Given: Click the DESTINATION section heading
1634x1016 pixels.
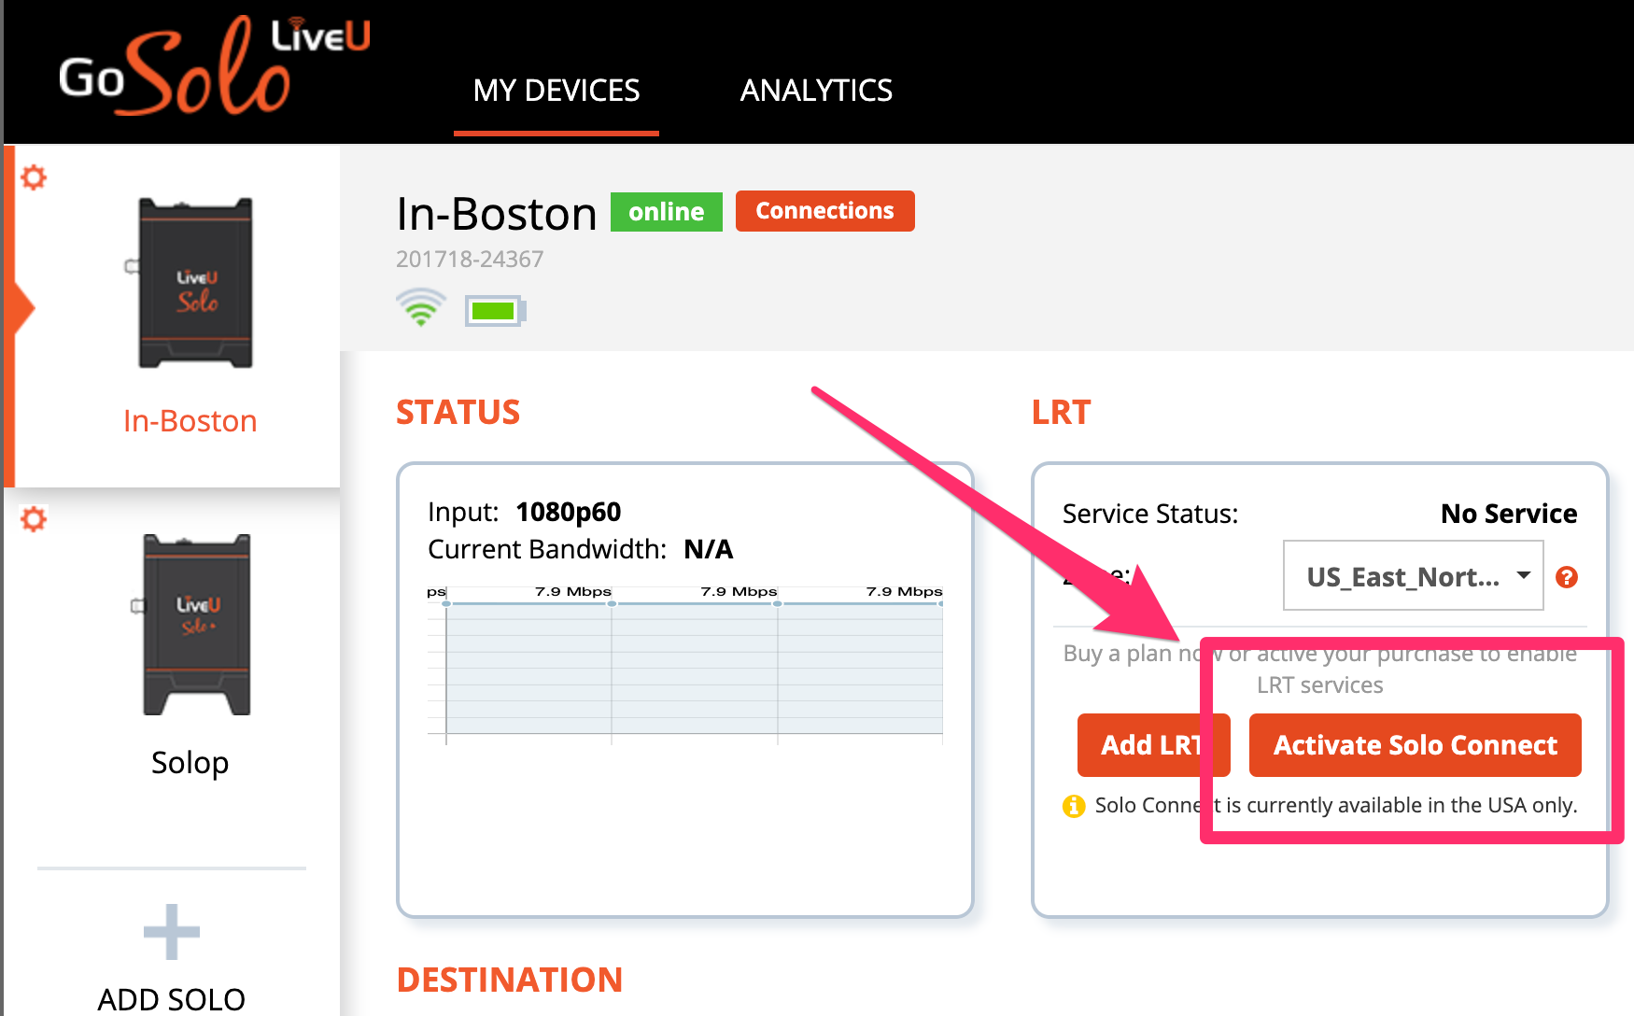Looking at the screenshot, I should [510, 980].
